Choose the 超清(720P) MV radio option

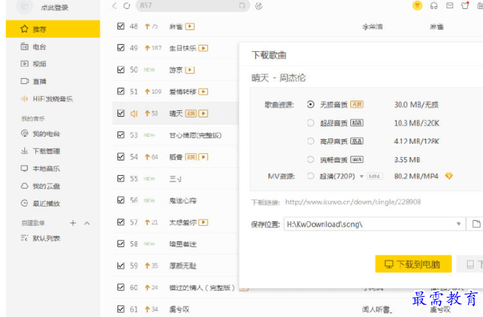point(310,176)
